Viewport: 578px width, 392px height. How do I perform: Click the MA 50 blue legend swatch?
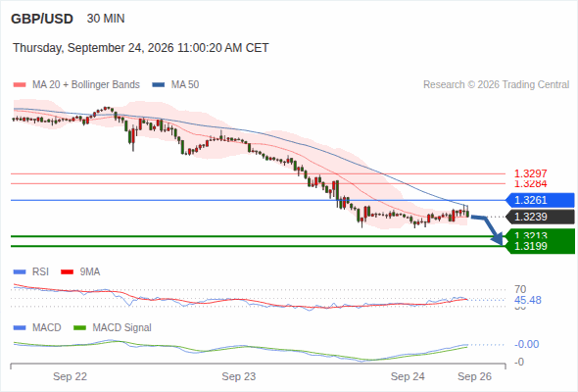[159, 85]
